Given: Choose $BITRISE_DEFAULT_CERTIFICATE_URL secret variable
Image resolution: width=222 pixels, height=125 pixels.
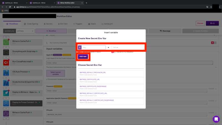Looking at the screenshot, I should (111, 94).
